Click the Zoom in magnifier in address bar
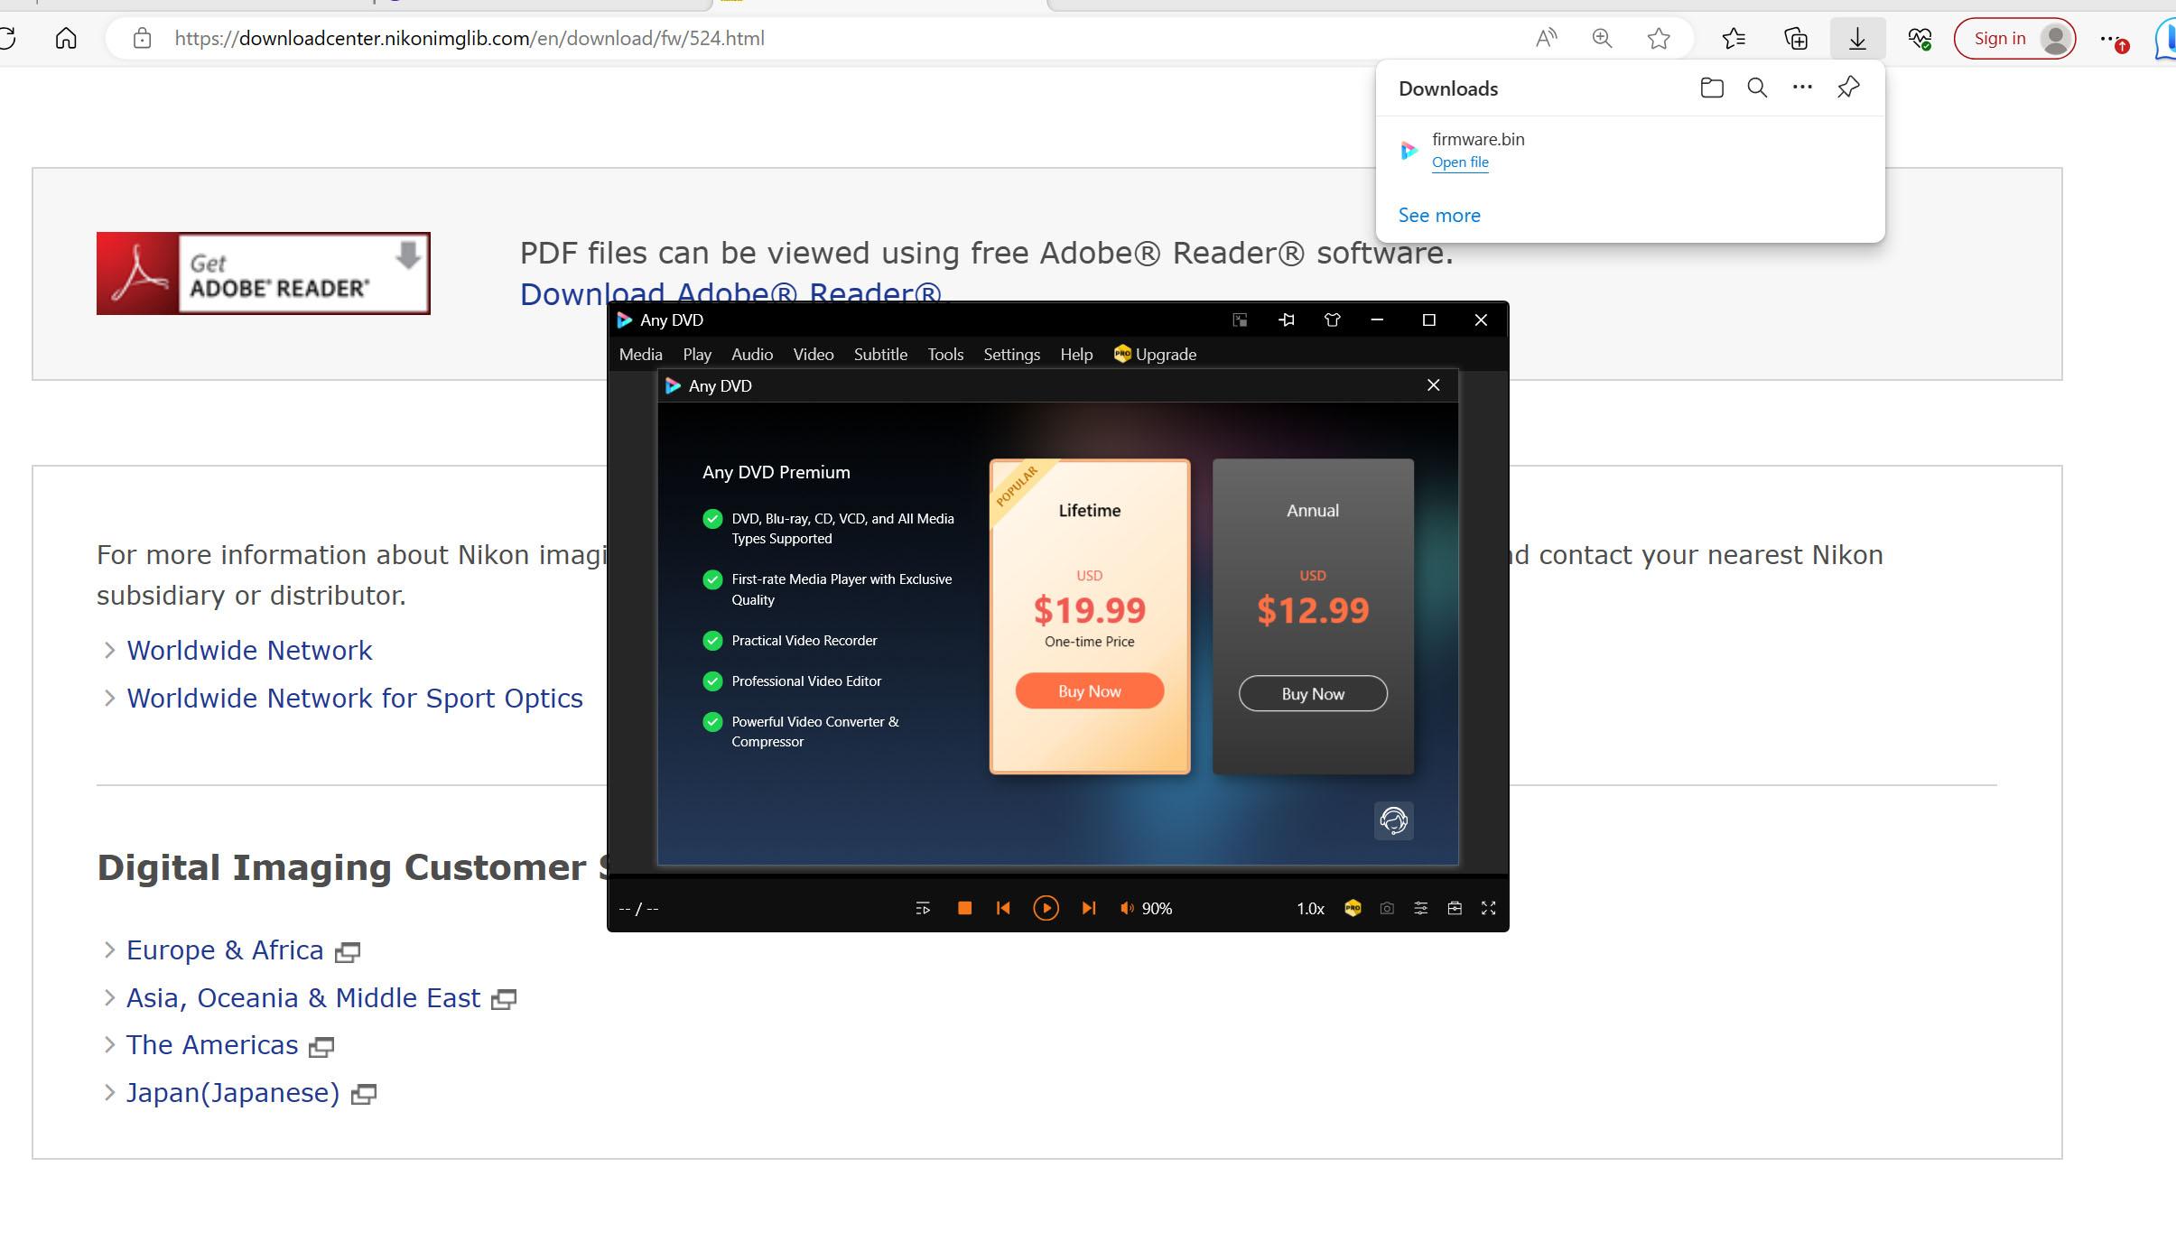Viewport: 2176px width, 1241px height. pyautogui.click(x=1602, y=39)
